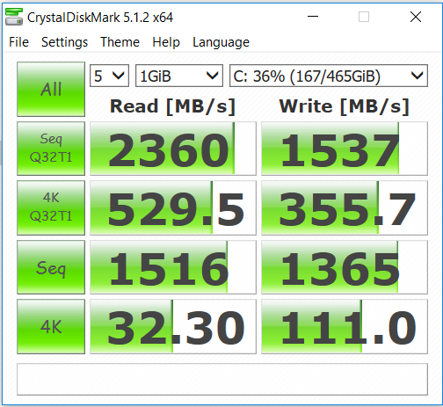Minimize the CrystalDiskMark window
The image size is (443, 407).
click(313, 17)
